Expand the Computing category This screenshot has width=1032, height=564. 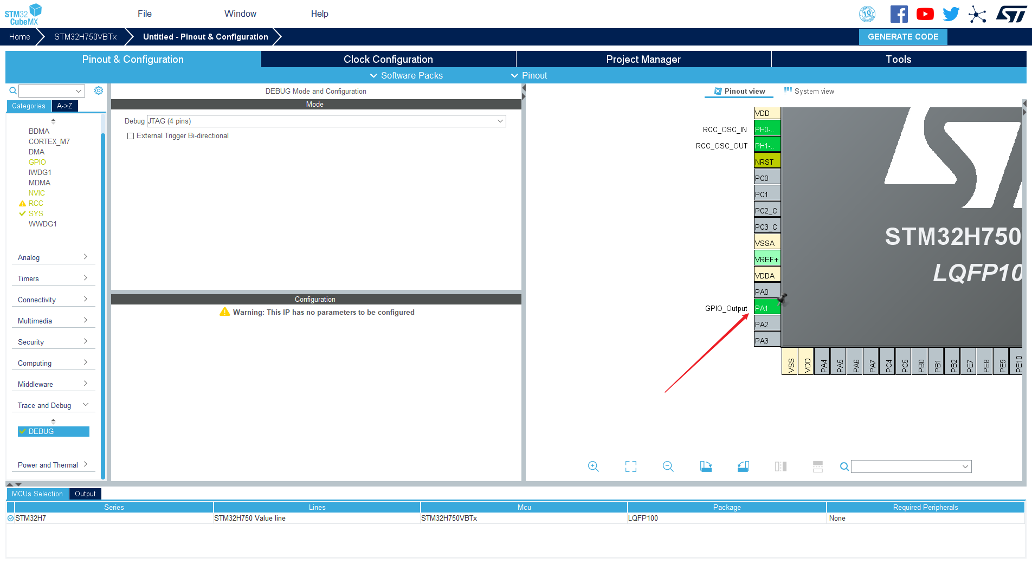pyautogui.click(x=53, y=363)
